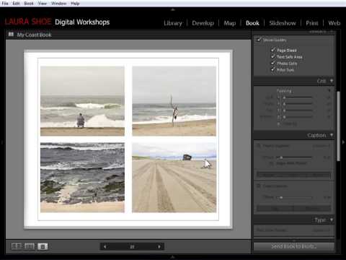The height and width of the screenshot is (260, 346).
Task: Click book icon beside My Coast Book
Action: click(11, 35)
